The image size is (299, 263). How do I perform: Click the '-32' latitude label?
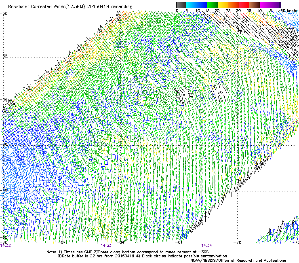4,56
